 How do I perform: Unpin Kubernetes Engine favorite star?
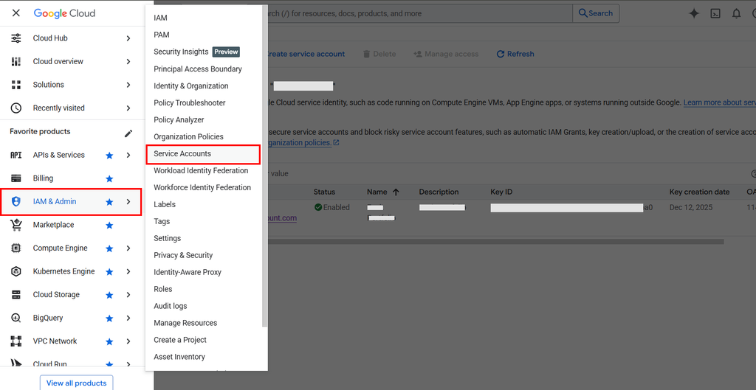coord(109,271)
